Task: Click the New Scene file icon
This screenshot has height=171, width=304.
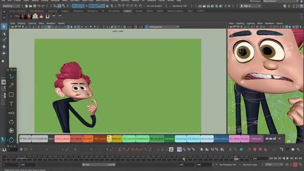Action: pos(27,6)
